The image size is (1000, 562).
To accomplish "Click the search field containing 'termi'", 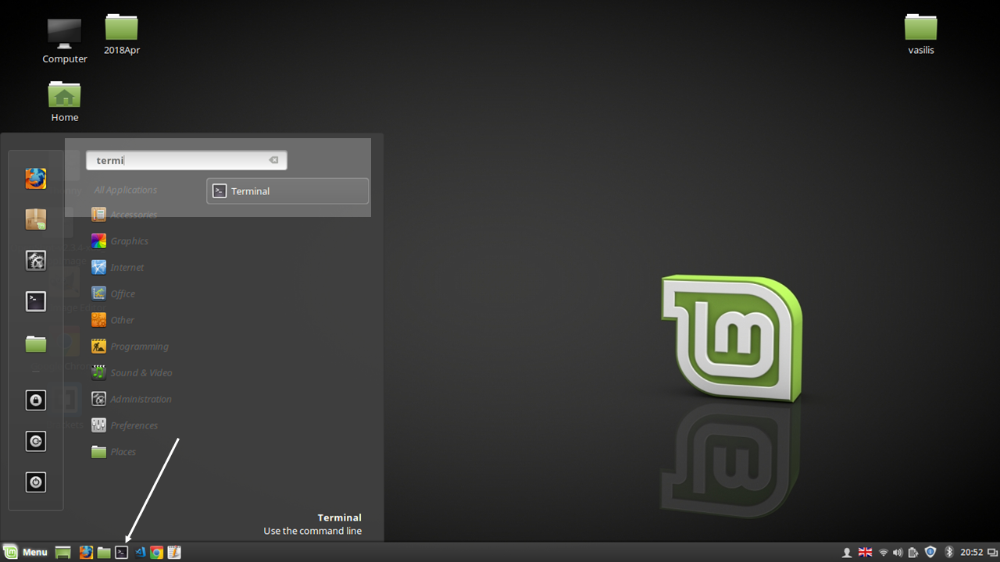I will click(x=186, y=160).
